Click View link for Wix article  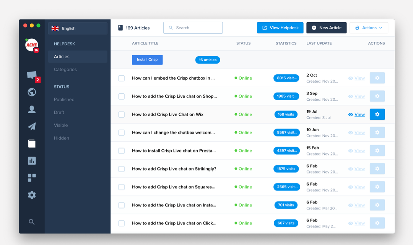[359, 114]
